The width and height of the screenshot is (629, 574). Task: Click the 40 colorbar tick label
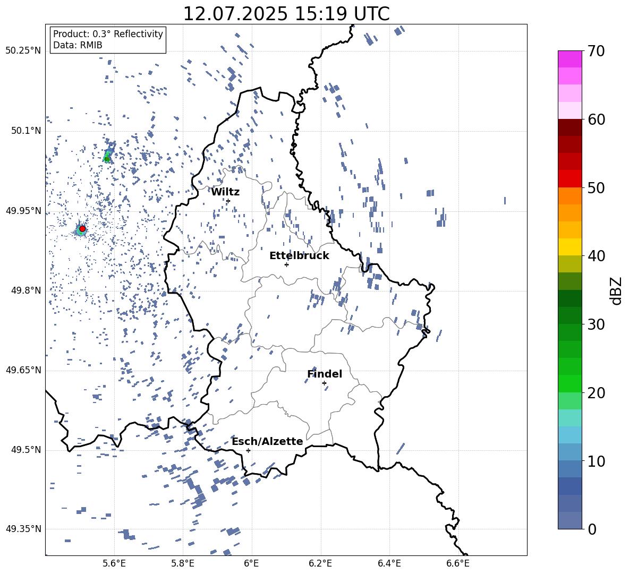tap(596, 256)
